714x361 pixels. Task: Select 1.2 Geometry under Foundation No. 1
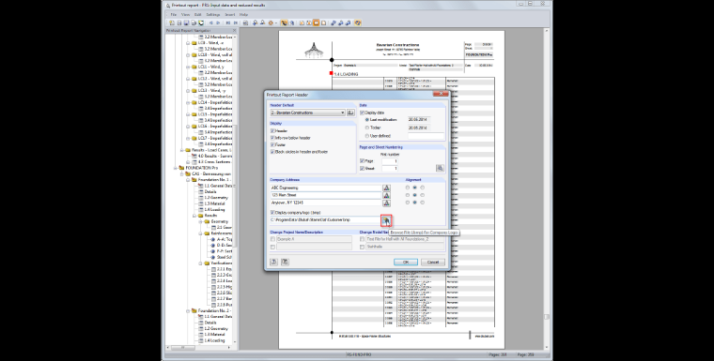pos(216,198)
